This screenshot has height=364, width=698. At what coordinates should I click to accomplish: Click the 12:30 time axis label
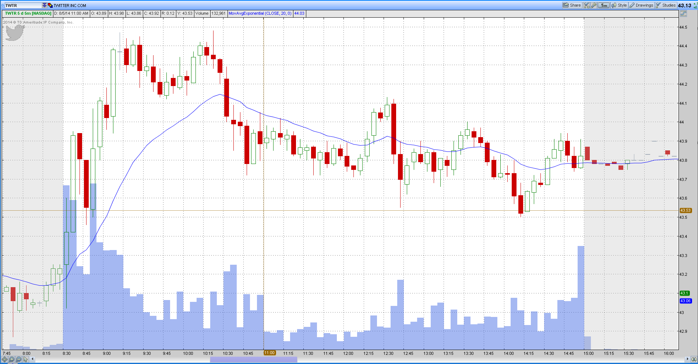388,353
